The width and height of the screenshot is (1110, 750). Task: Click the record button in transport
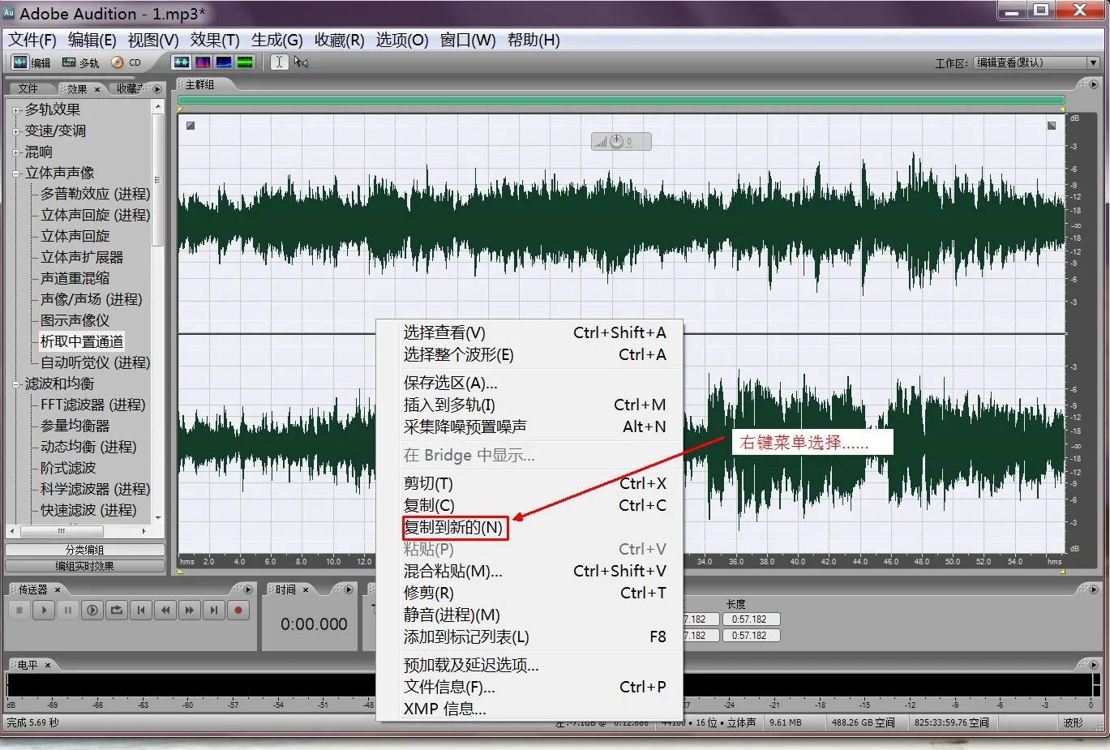pyautogui.click(x=238, y=611)
